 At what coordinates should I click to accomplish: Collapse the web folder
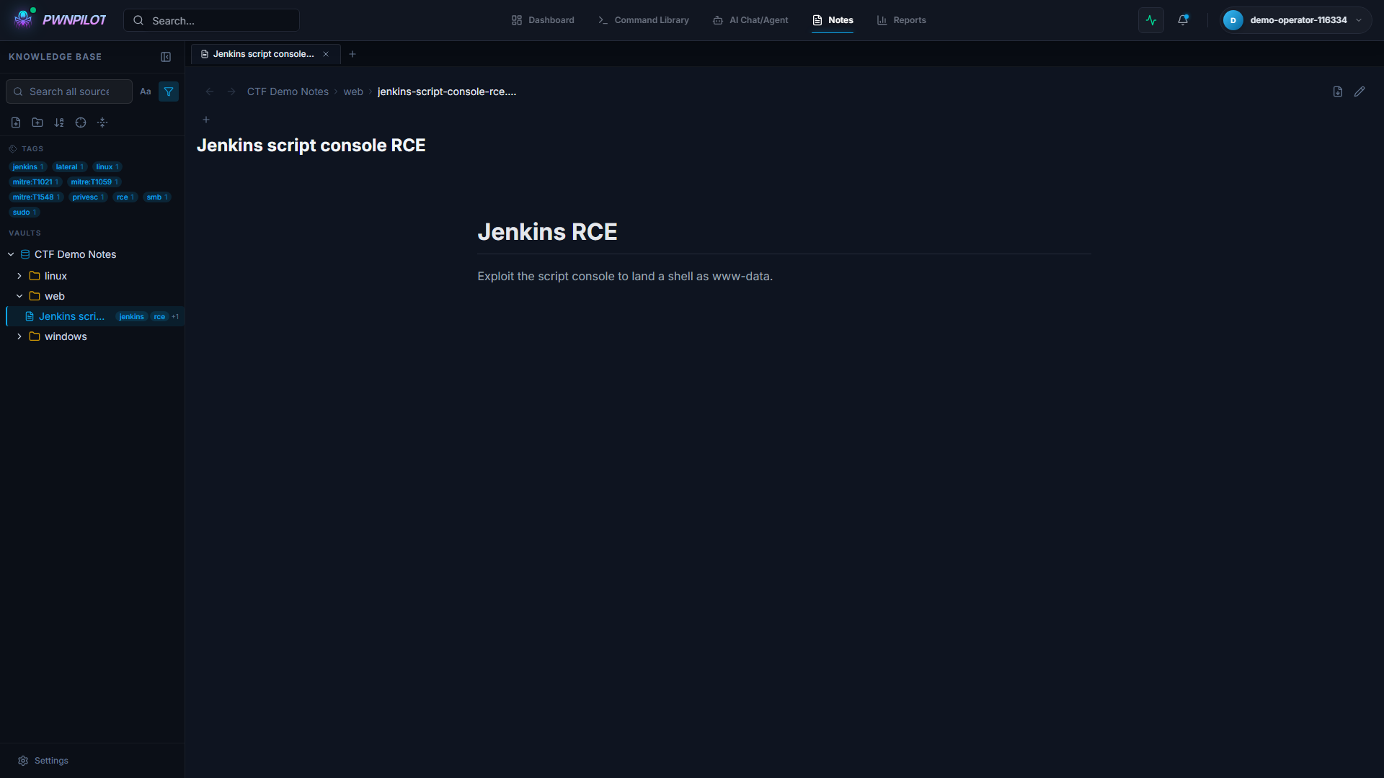click(x=19, y=296)
